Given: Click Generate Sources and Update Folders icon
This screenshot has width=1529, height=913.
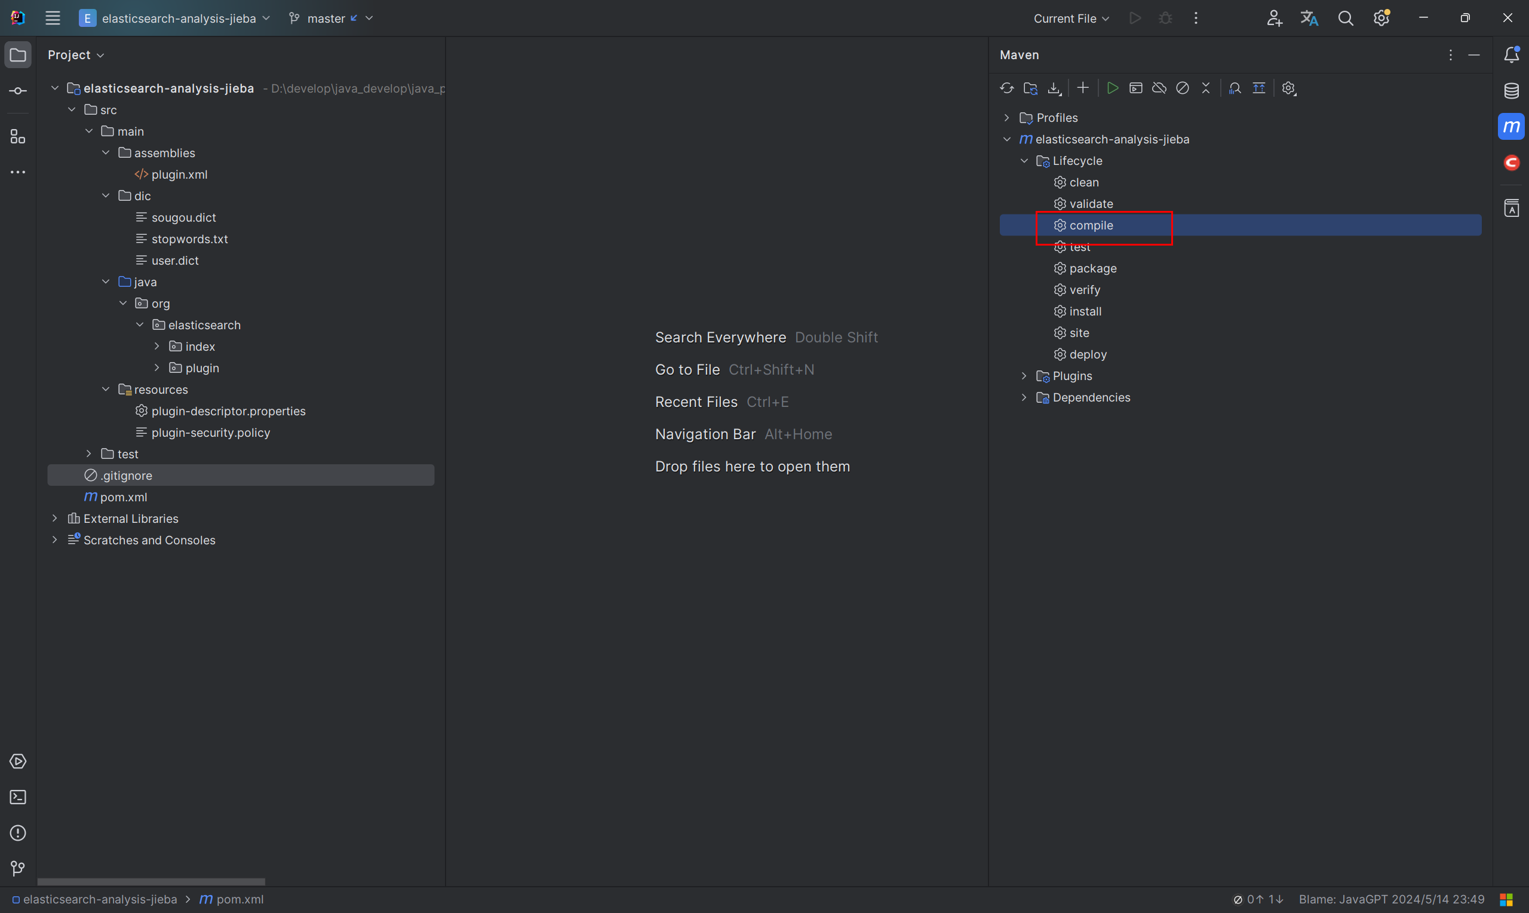Looking at the screenshot, I should click(1030, 88).
